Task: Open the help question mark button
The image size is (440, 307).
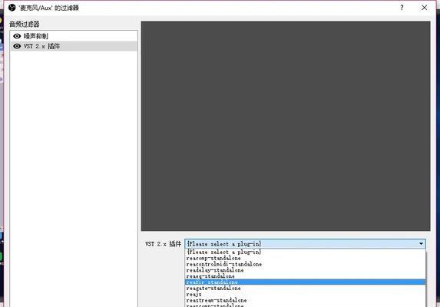Action: tap(402, 8)
